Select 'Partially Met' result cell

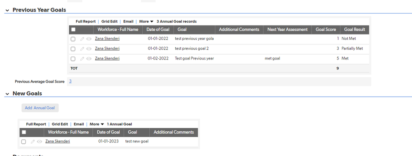coord(352,48)
